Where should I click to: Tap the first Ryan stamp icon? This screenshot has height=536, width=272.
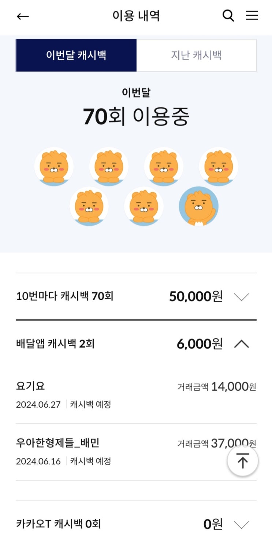point(54,166)
